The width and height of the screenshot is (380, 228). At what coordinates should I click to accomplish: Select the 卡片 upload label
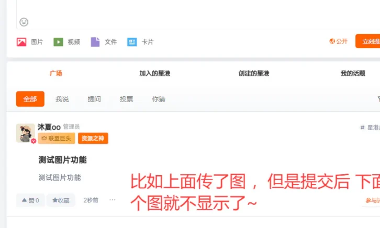click(148, 42)
